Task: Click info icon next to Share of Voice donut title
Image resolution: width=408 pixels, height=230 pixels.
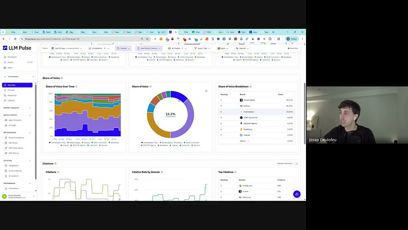Action: pyautogui.click(x=150, y=86)
